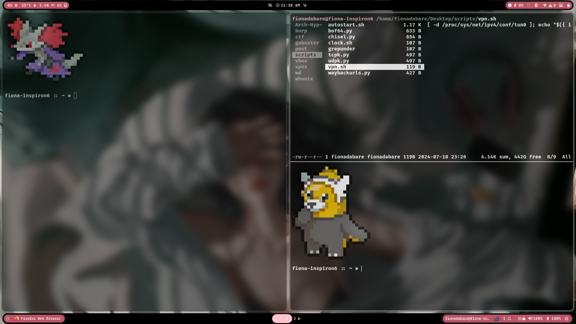Select the ctf directory in ranger
576x324 pixels.
point(300,37)
